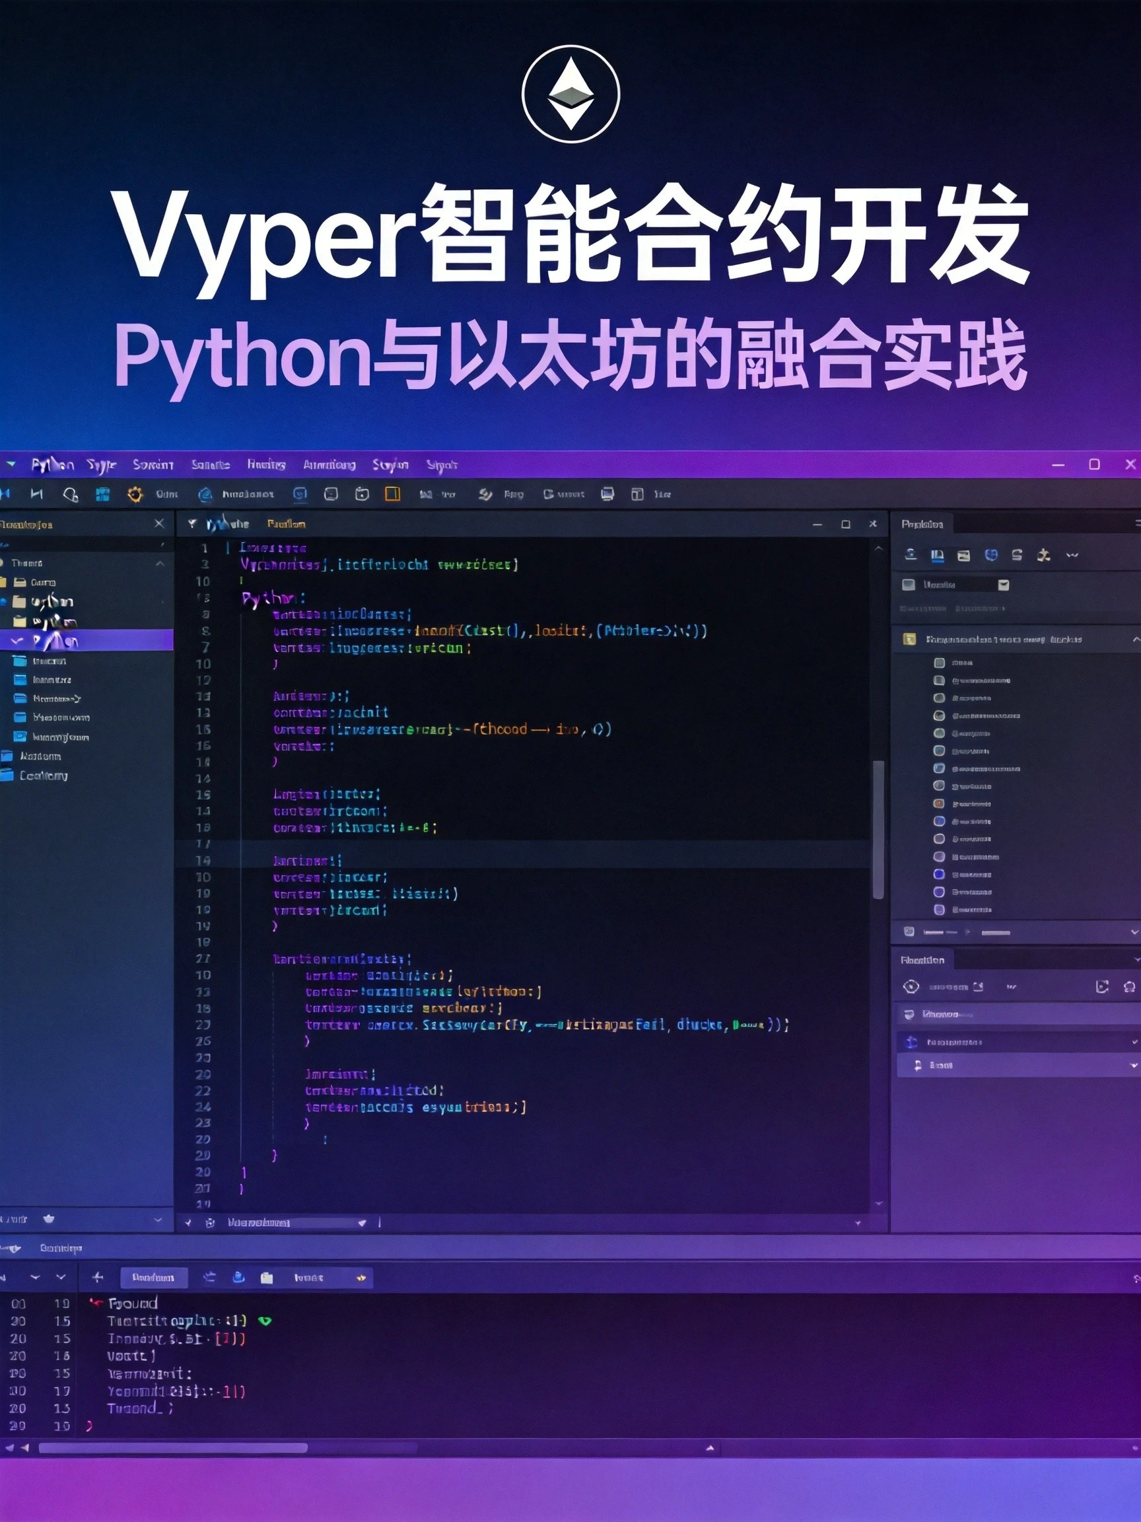
Task: Toggle the second-to-last checkbox in right panel list
Action: [x=939, y=892]
